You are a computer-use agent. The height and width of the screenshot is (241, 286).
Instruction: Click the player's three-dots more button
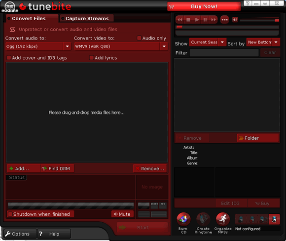click(224, 20)
